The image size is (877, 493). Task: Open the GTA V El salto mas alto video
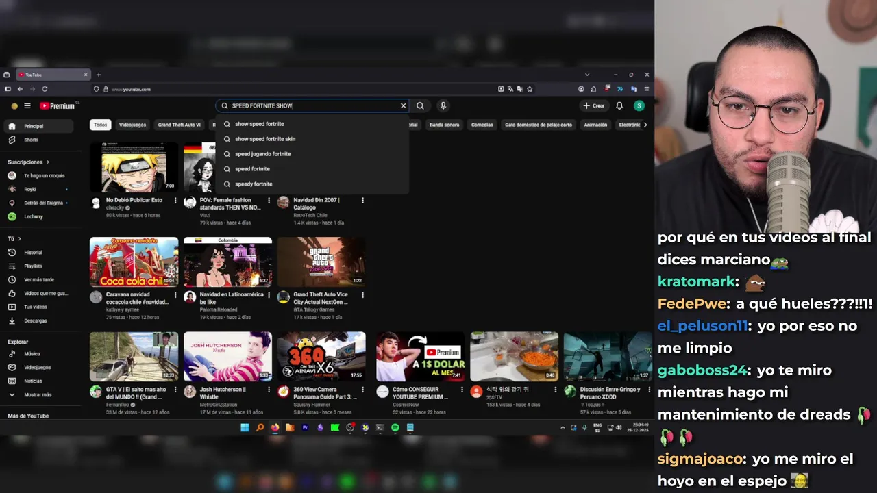click(134, 357)
